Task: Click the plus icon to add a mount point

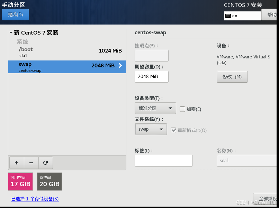Action: (x=17, y=163)
